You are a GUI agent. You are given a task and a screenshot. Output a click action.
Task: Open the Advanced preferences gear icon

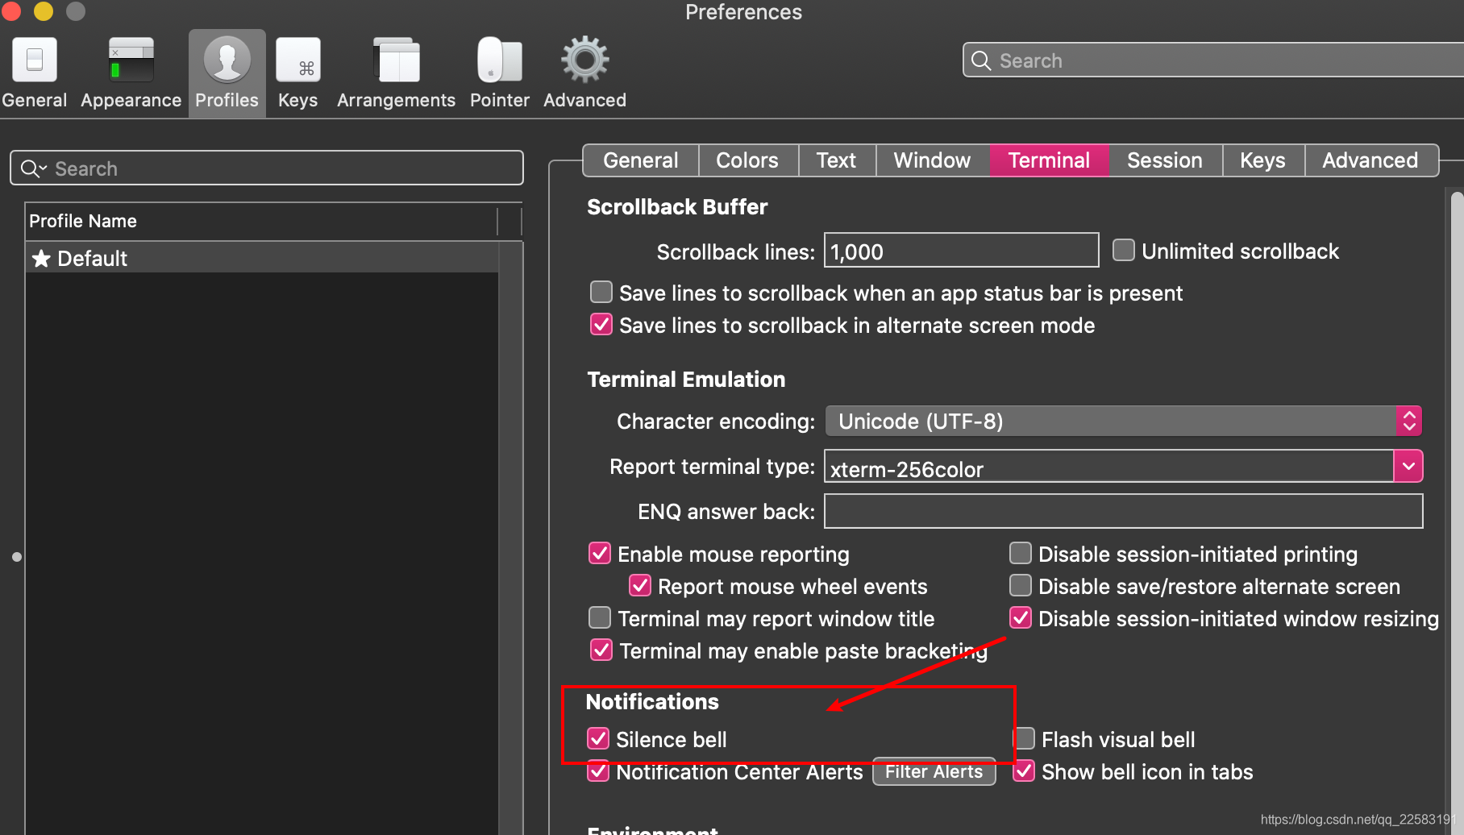584,60
